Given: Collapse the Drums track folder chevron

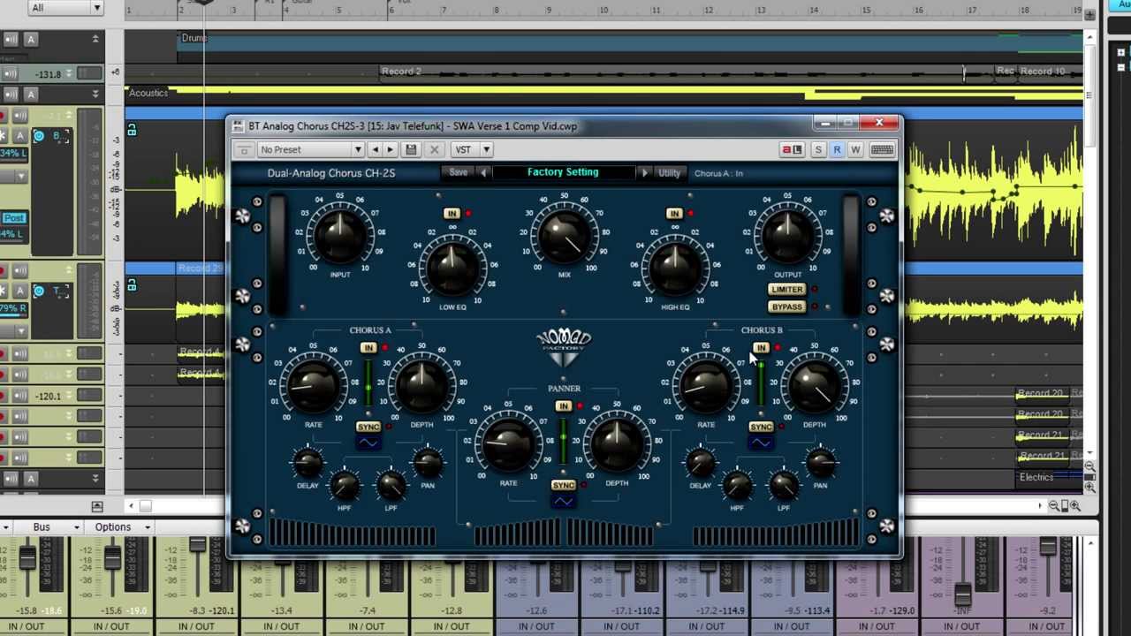Looking at the screenshot, I should (x=95, y=39).
